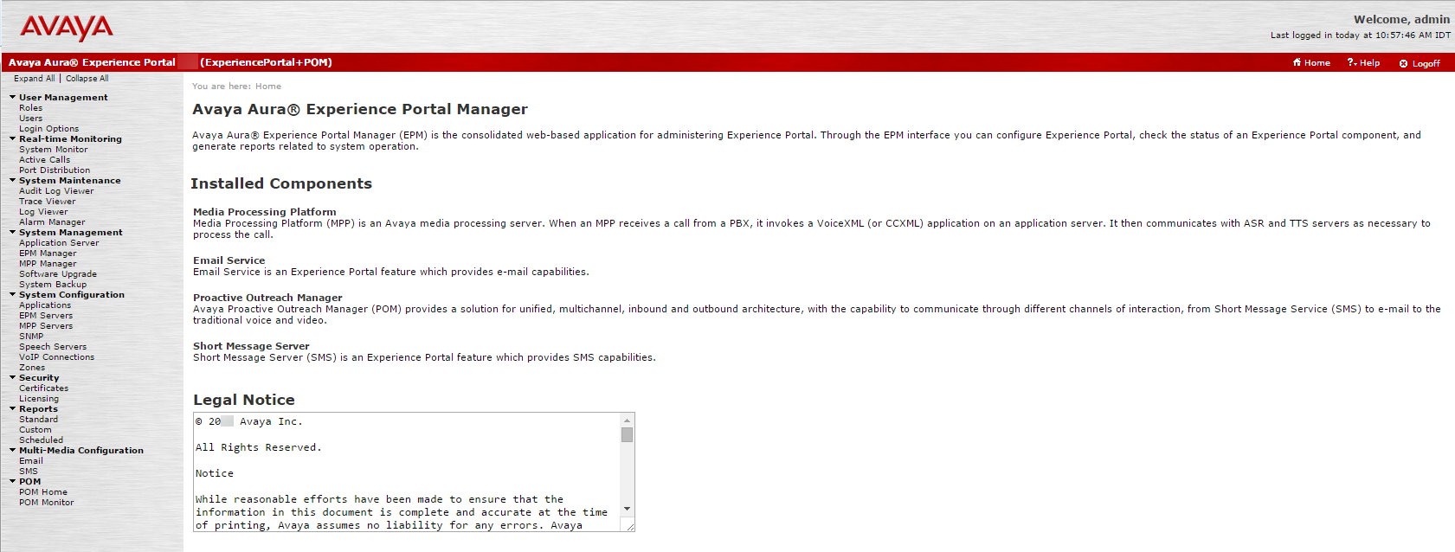Click the Legal Notice resize handle
Viewport: 1455px width, 552px height.
pos(629,526)
